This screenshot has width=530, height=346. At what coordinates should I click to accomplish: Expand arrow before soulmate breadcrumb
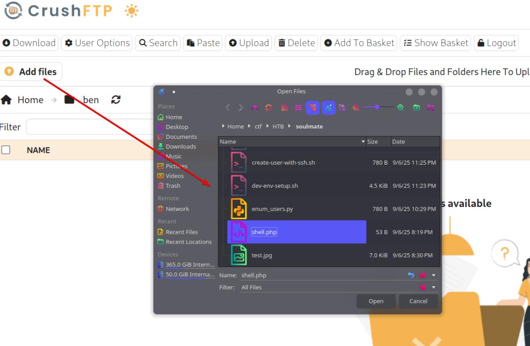(x=290, y=127)
